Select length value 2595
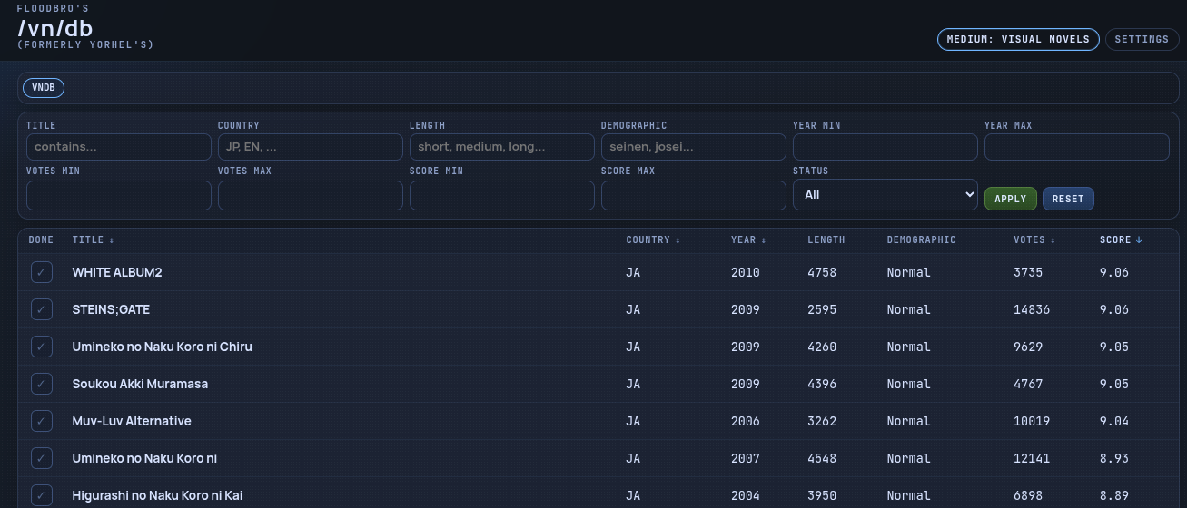 [822, 309]
